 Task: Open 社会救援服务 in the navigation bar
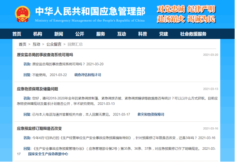[193, 34]
